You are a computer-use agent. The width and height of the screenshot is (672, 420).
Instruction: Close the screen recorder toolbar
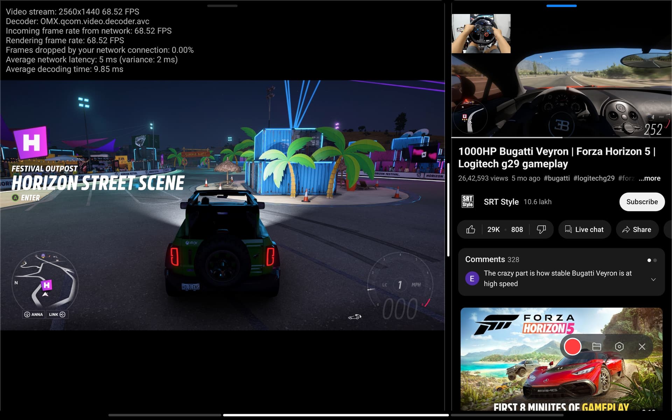pyautogui.click(x=642, y=346)
